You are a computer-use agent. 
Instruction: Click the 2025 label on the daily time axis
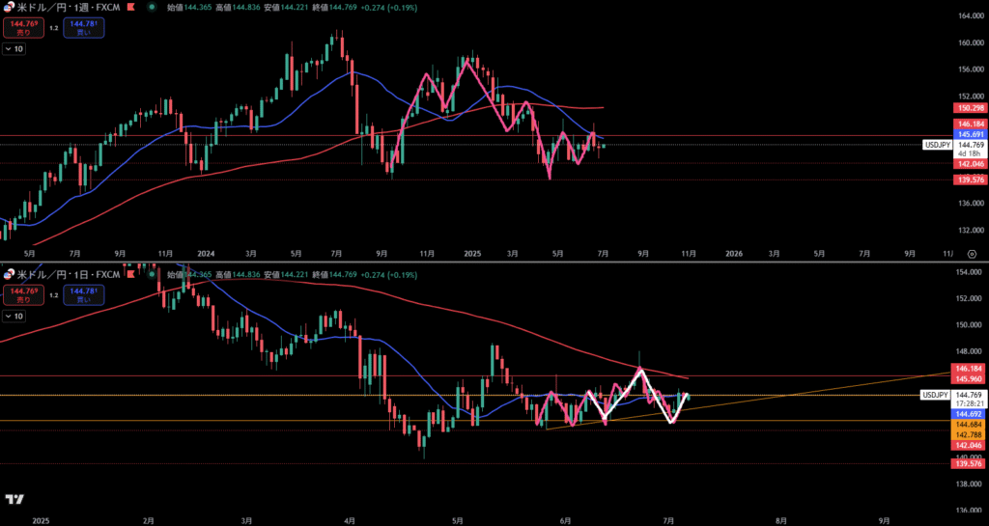[x=41, y=520]
